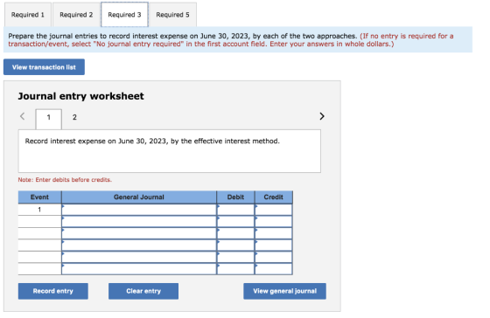The width and height of the screenshot is (490, 318).
Task: Open second row General Journal account dropdown
Action: coord(139,221)
